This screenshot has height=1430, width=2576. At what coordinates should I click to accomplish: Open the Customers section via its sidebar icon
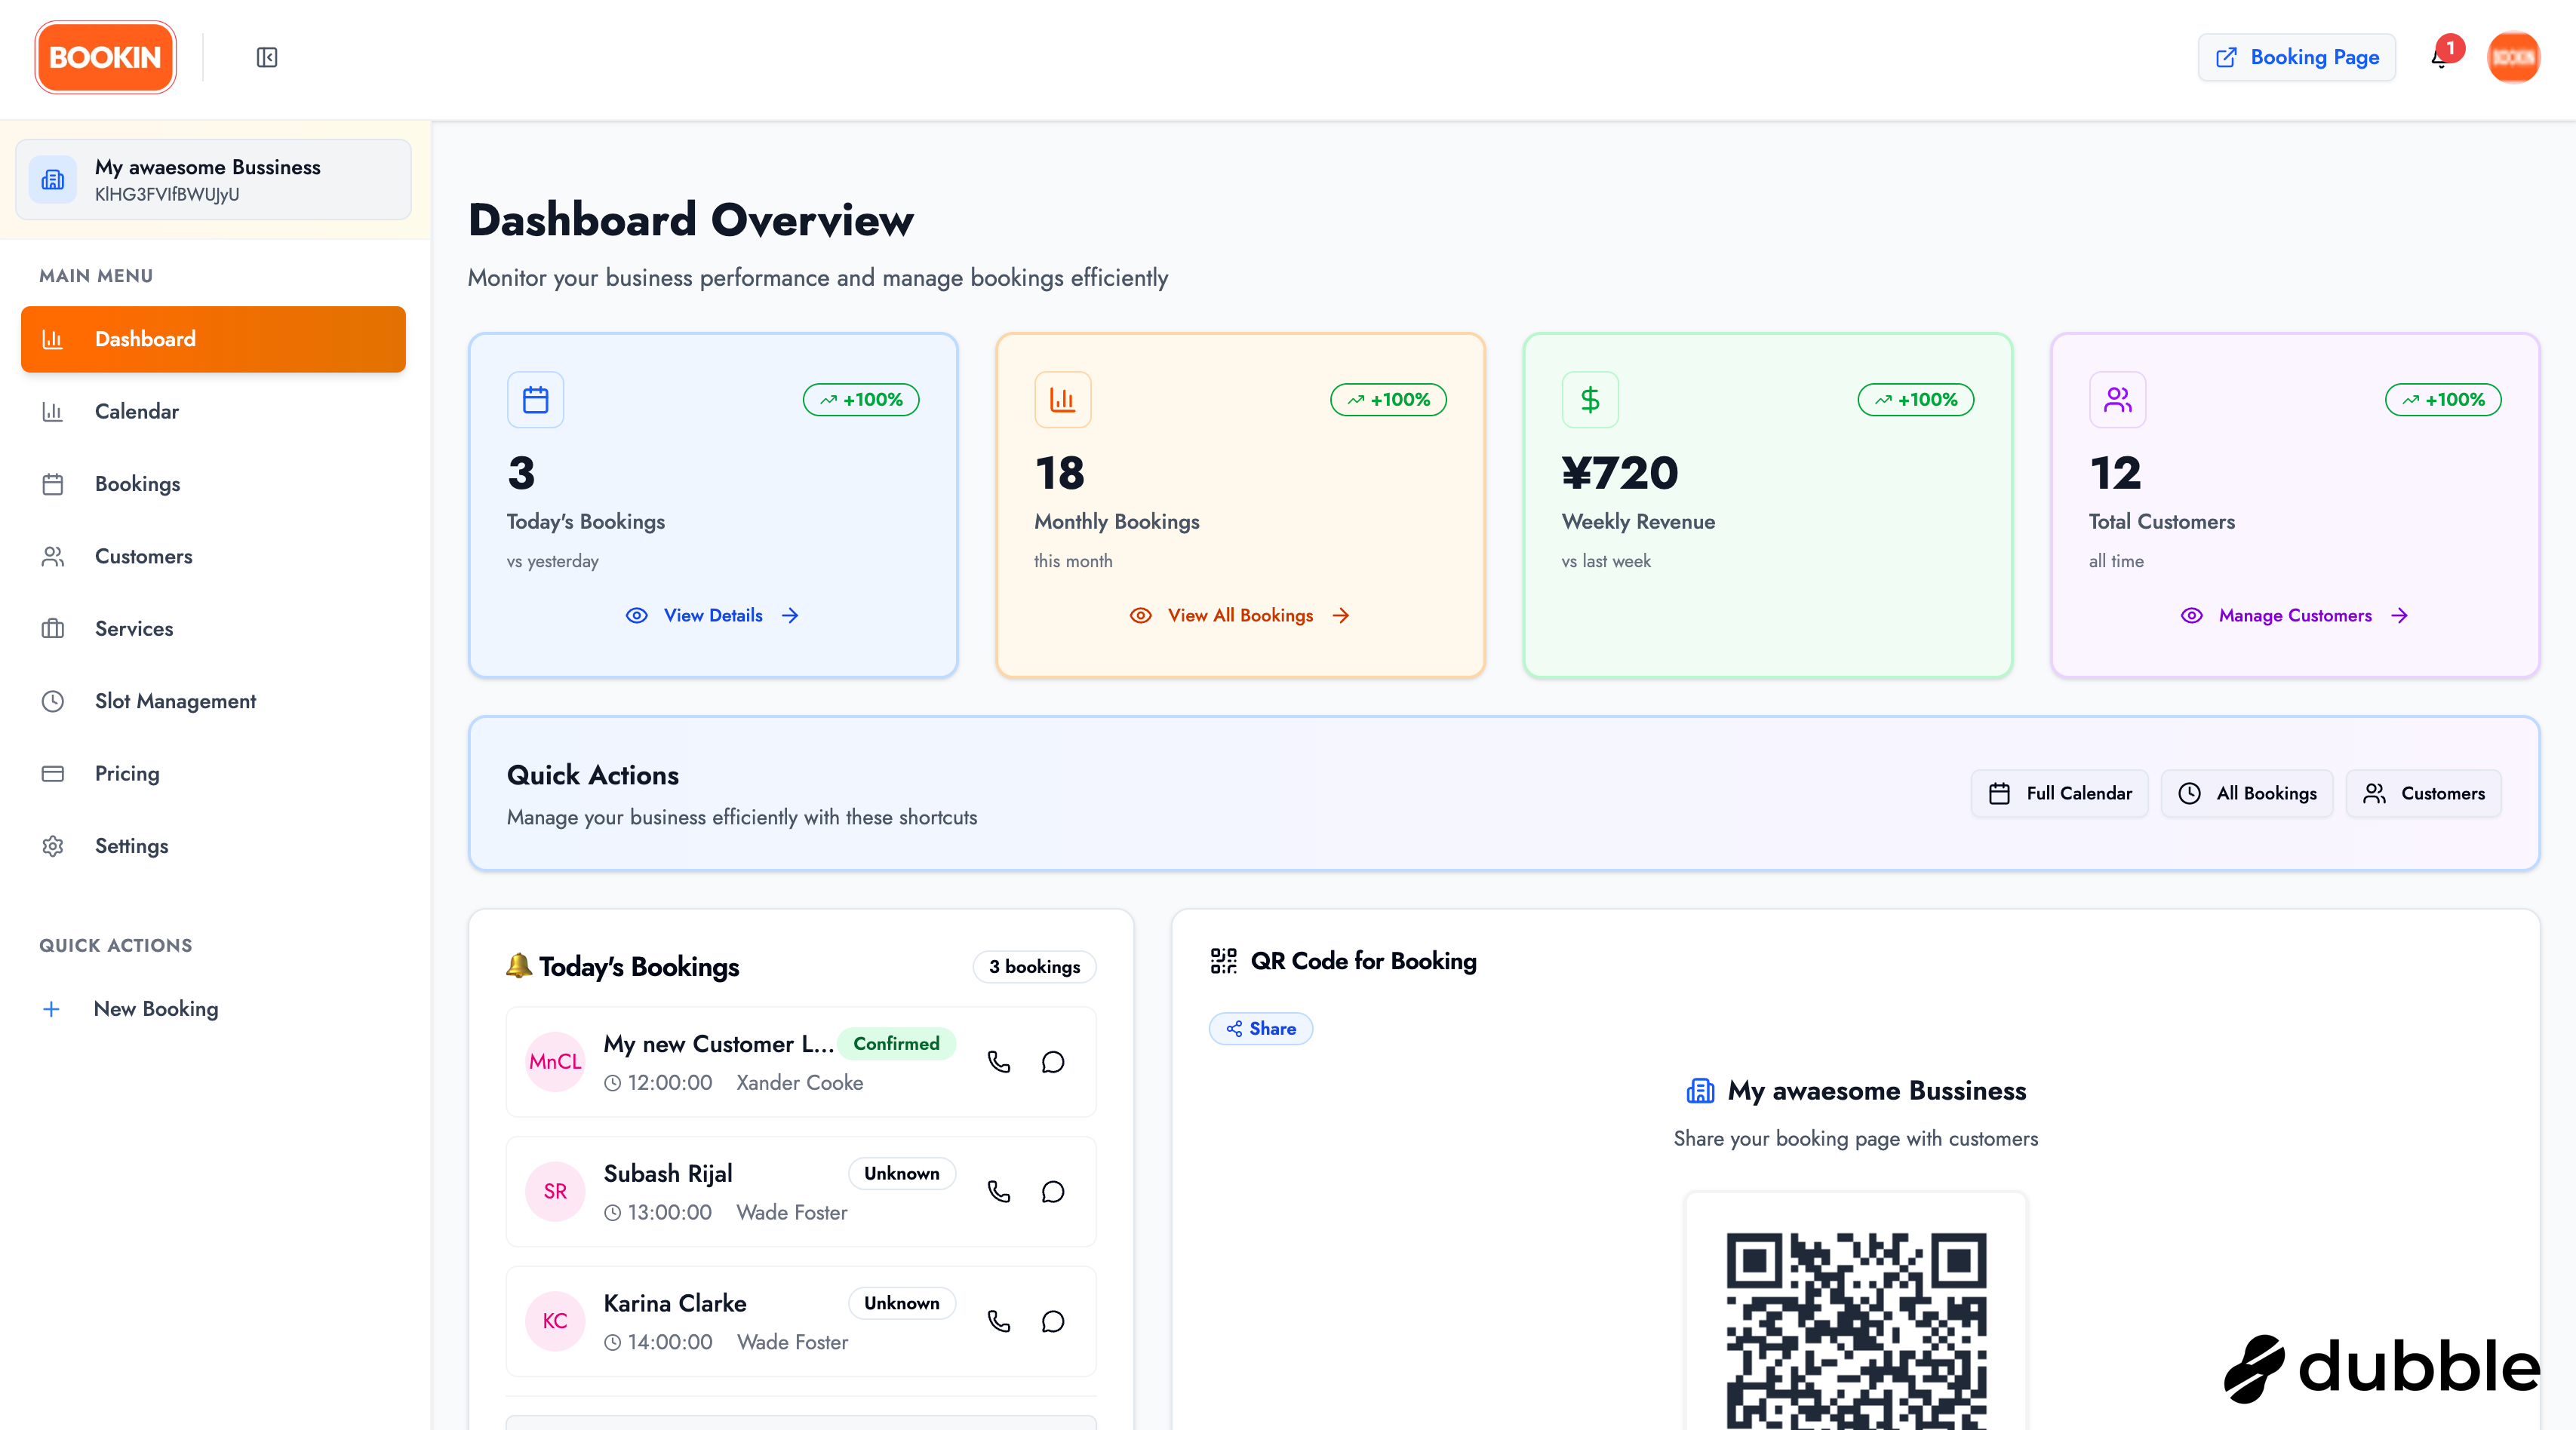(52, 556)
